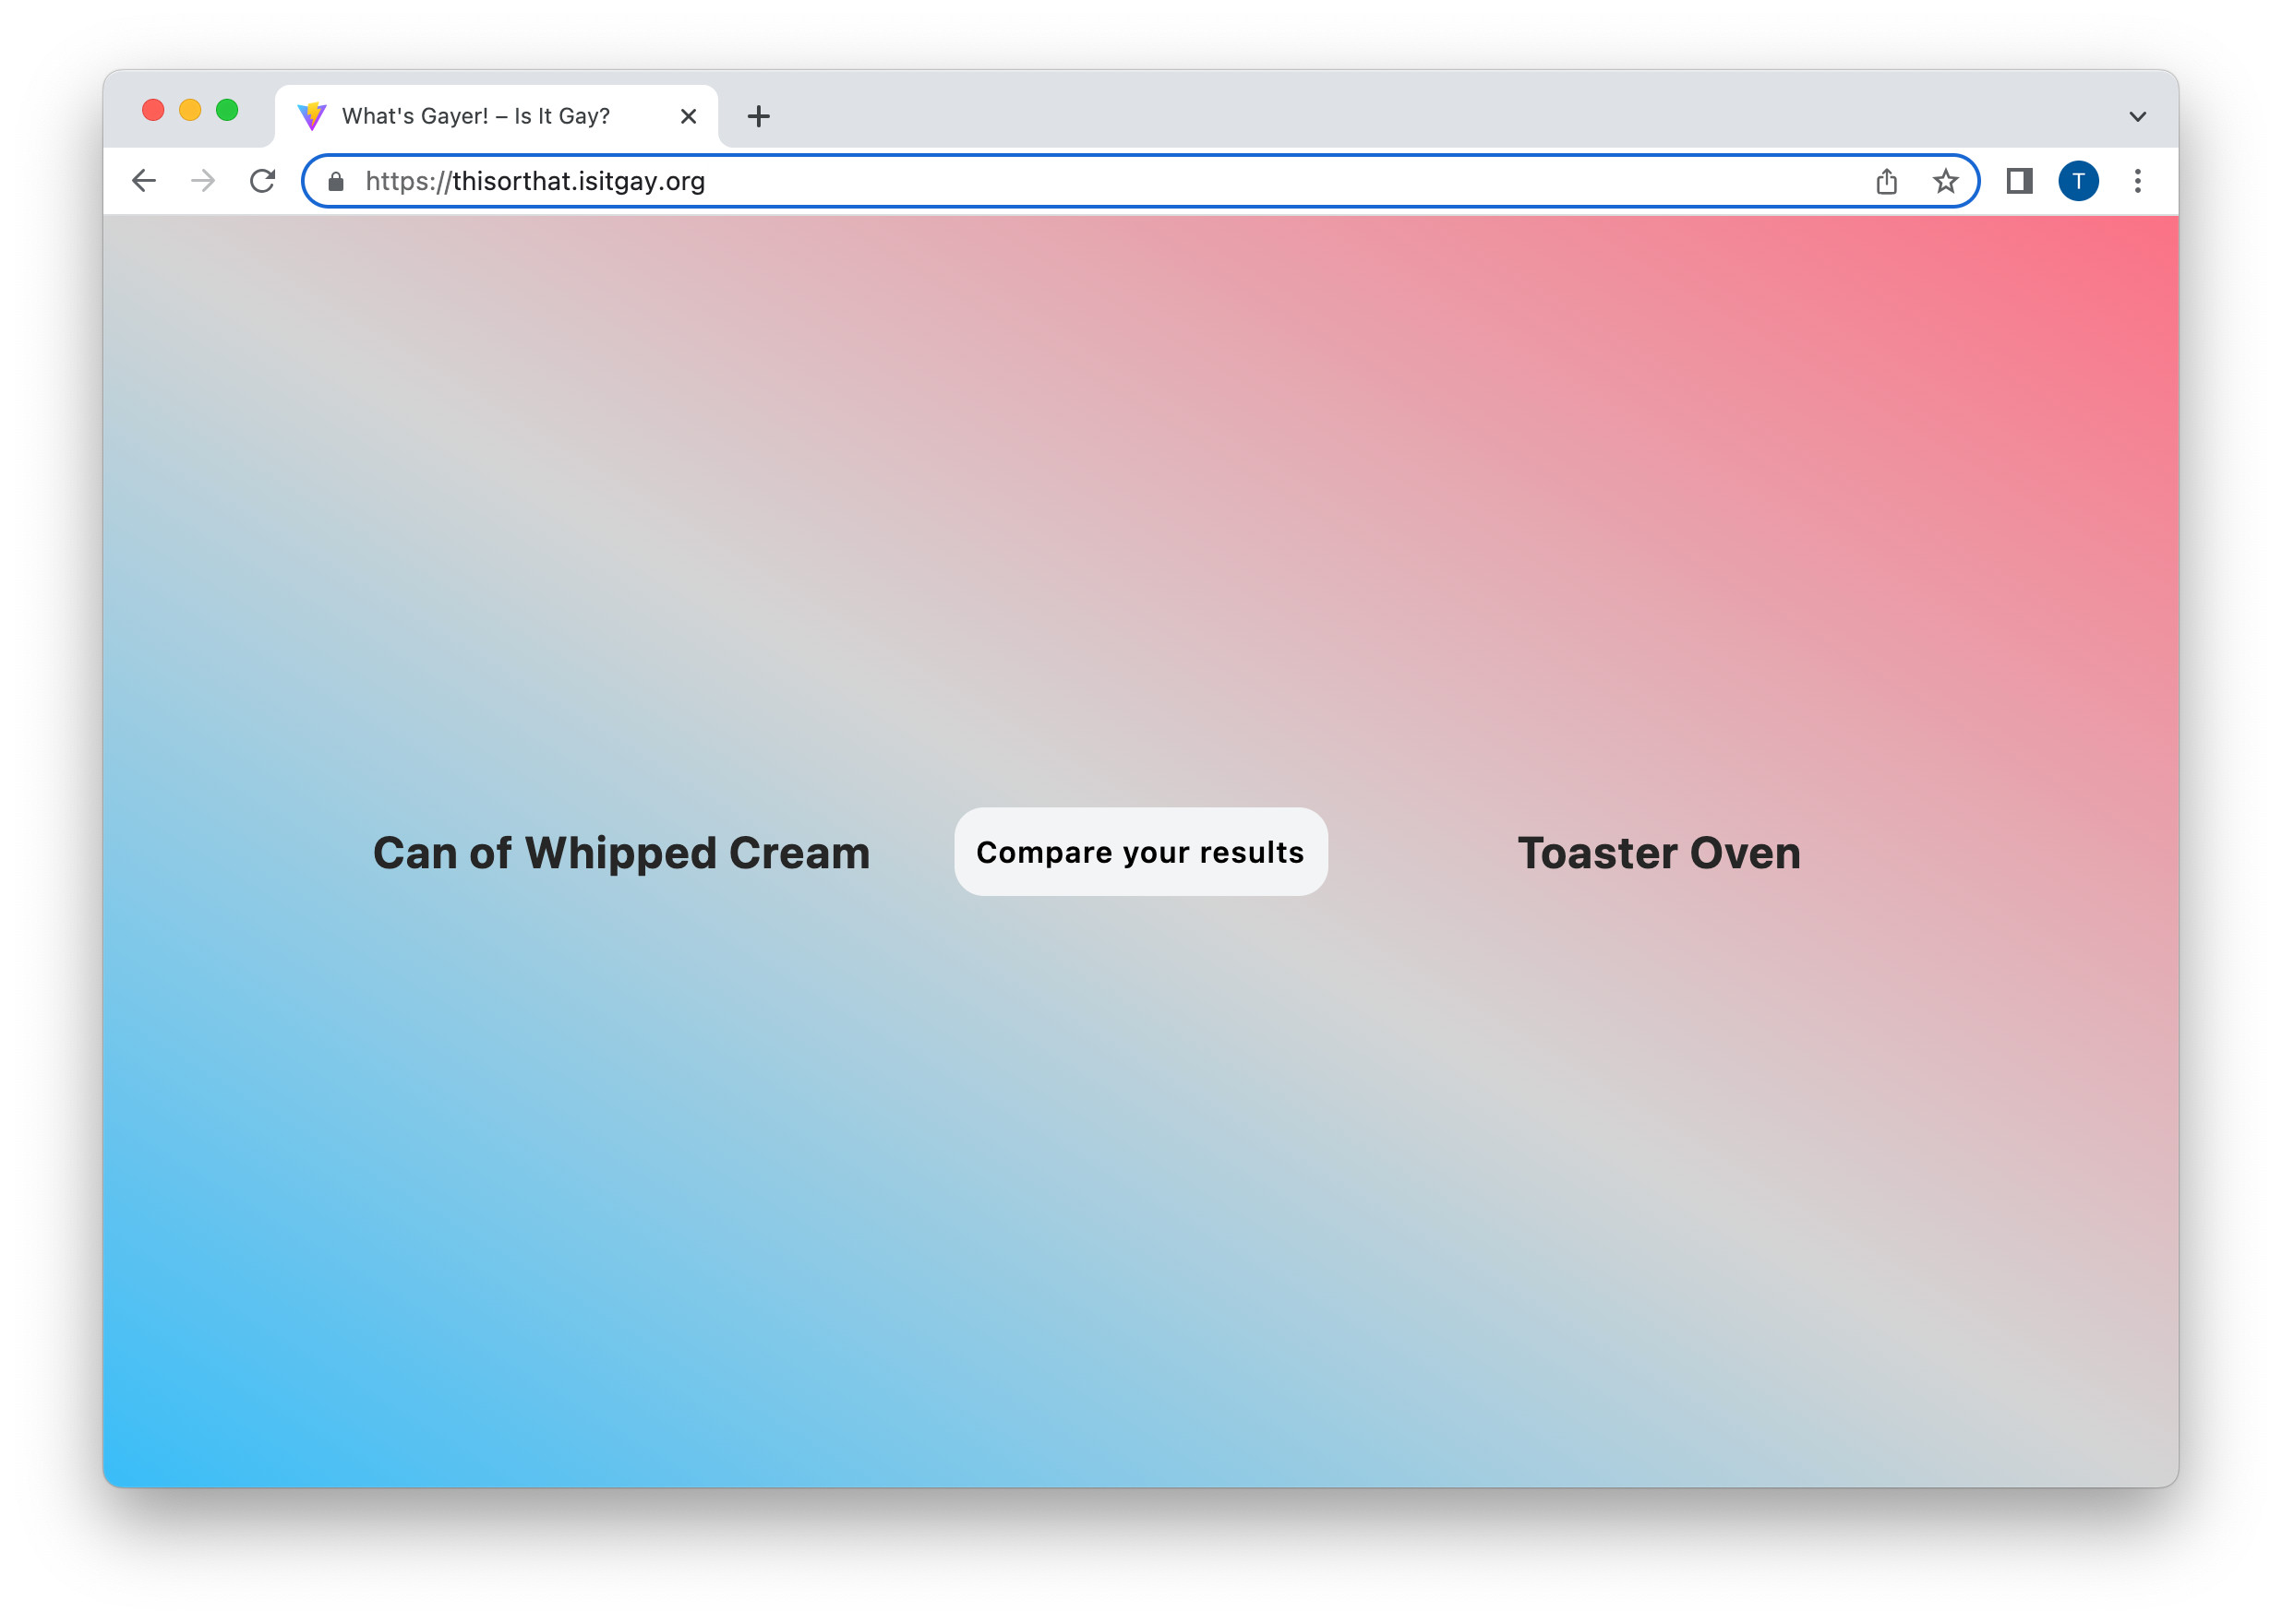Open a new tab with plus
Image resolution: width=2282 pixels, height=1624 pixels.
point(758,116)
